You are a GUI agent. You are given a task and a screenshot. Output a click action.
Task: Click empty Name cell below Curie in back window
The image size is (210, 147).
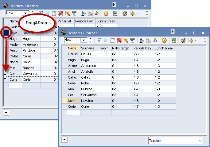(x=15, y=85)
